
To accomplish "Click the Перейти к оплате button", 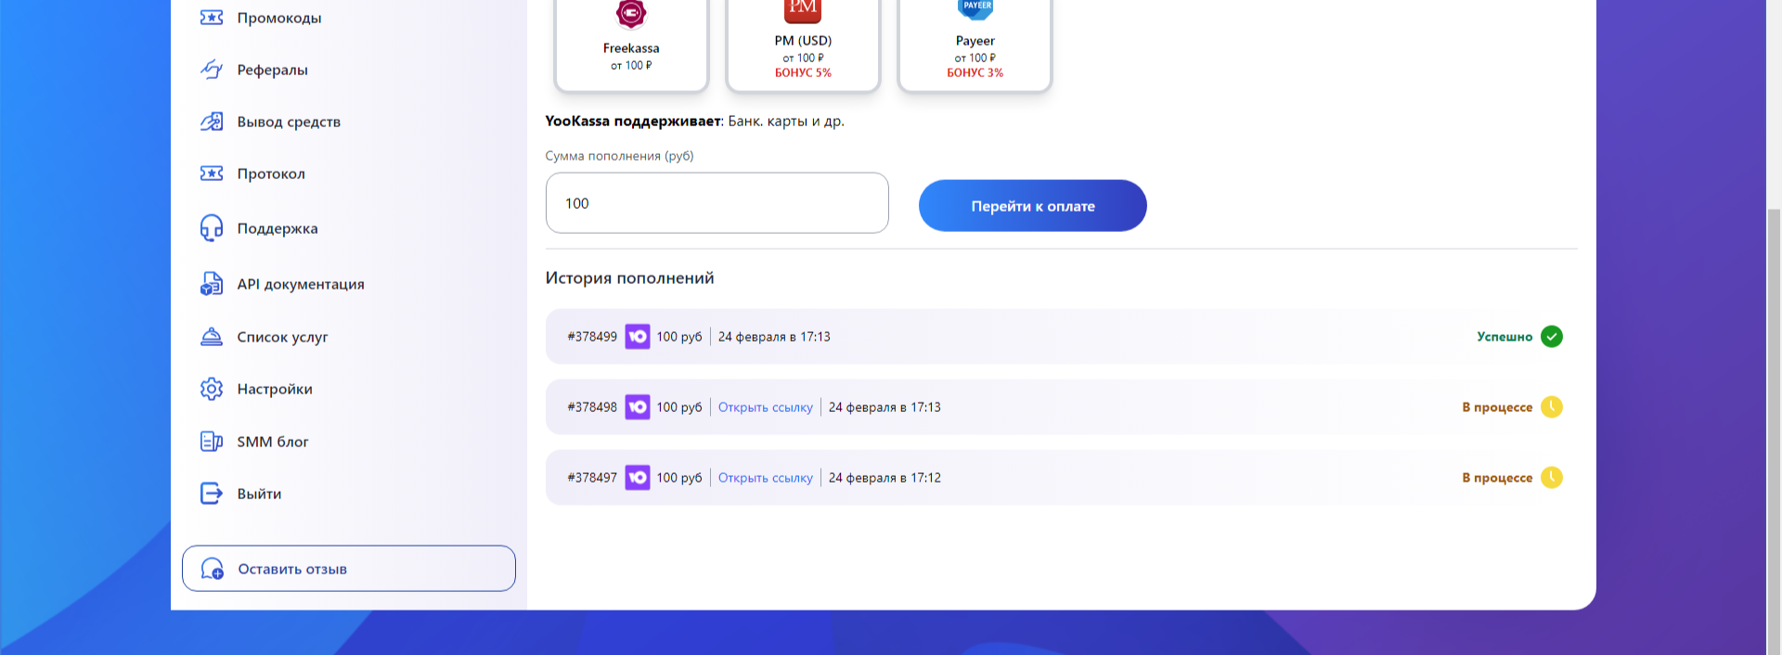I will click(1033, 206).
